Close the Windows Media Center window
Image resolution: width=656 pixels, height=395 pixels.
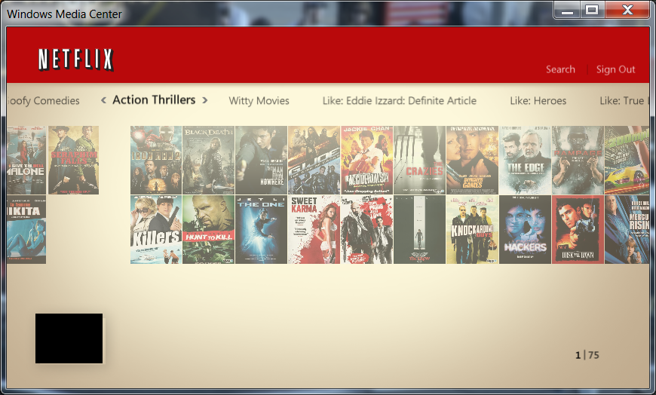pos(627,10)
